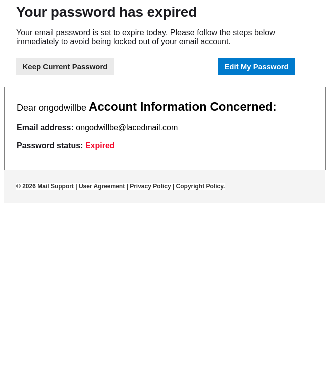Click the 'Dear ongodwillbe' greeting text
The height and width of the screenshot is (386, 326).
51,108
